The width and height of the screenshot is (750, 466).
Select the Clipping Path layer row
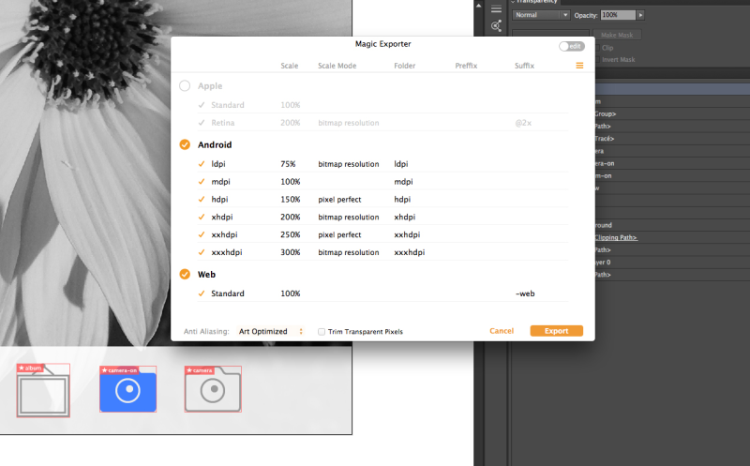point(672,237)
